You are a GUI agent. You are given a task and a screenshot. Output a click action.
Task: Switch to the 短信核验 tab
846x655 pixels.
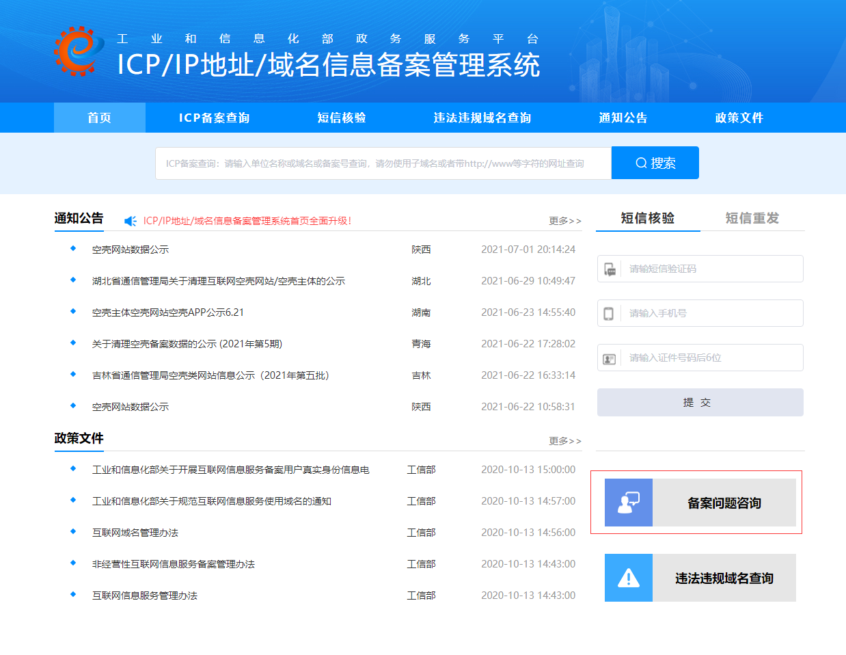(x=647, y=216)
